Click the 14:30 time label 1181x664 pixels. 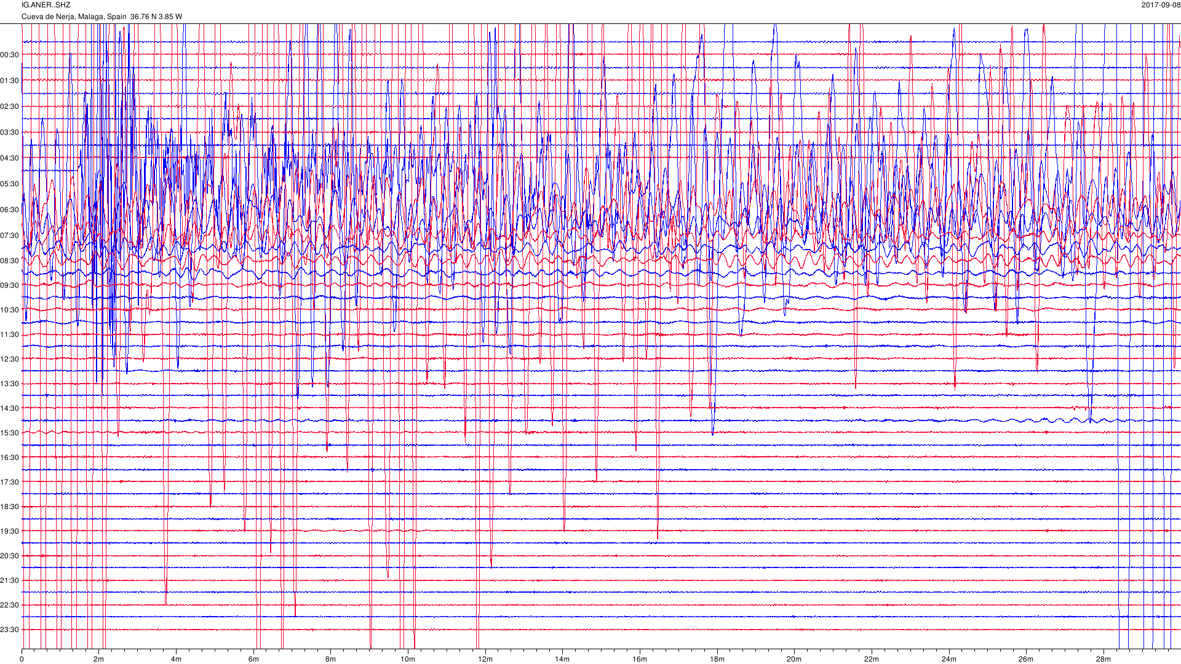[x=10, y=408]
